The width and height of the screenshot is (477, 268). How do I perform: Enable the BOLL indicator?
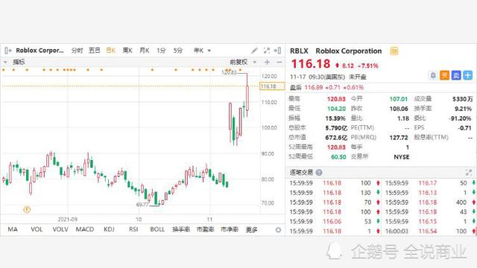coord(157,229)
